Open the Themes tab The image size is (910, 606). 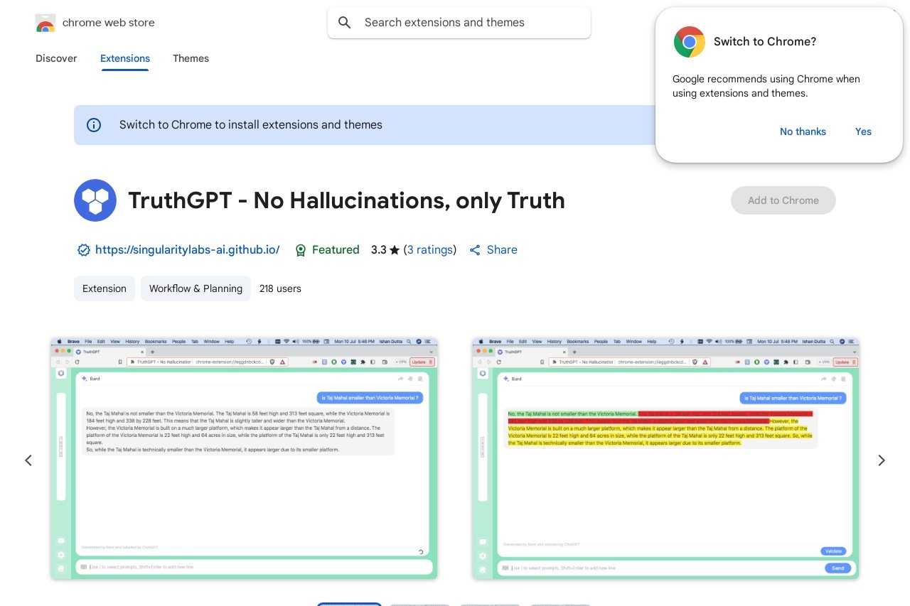(191, 58)
